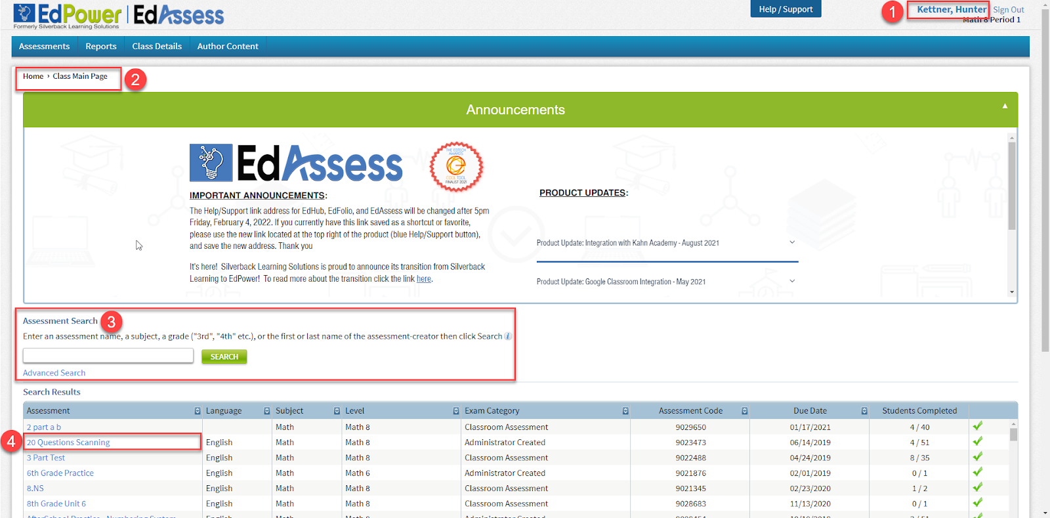Open the 3 Part Test assessment
The width and height of the screenshot is (1050, 518).
(x=46, y=458)
